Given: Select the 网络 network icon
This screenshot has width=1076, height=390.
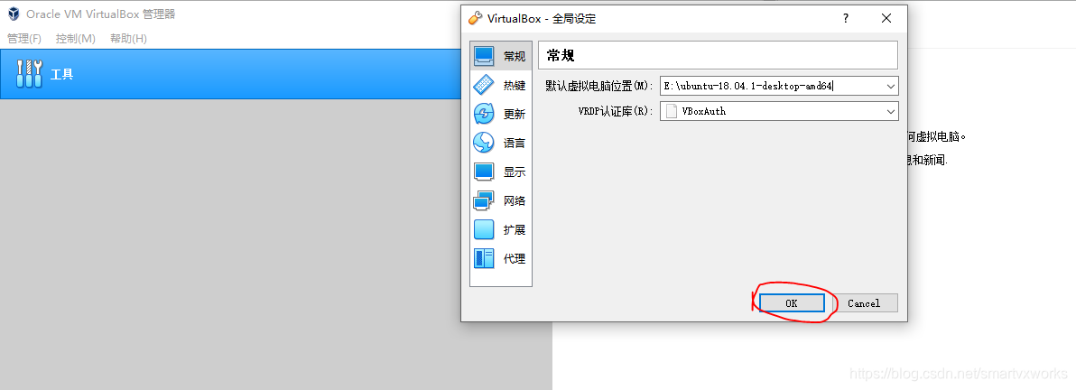Looking at the screenshot, I should click(x=484, y=200).
